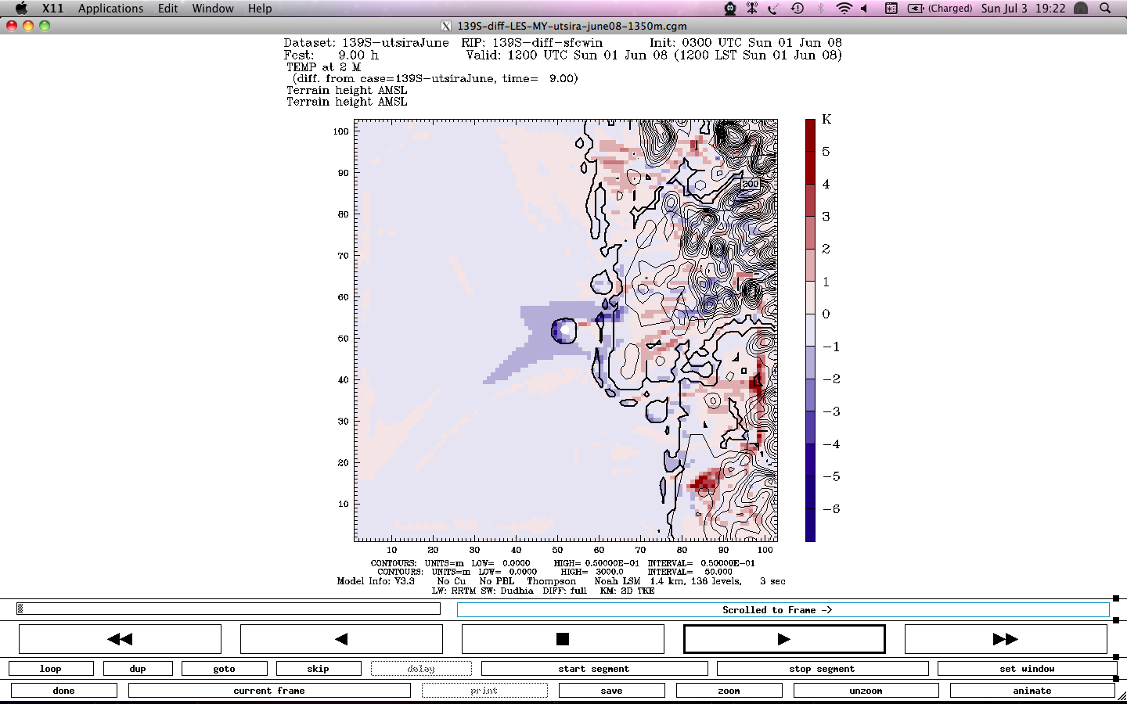
Task: Open Spotlight search magnifier icon
Action: [x=1105, y=8]
